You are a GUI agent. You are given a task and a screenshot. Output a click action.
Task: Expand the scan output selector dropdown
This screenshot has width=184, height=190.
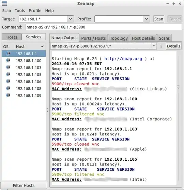(154, 46)
